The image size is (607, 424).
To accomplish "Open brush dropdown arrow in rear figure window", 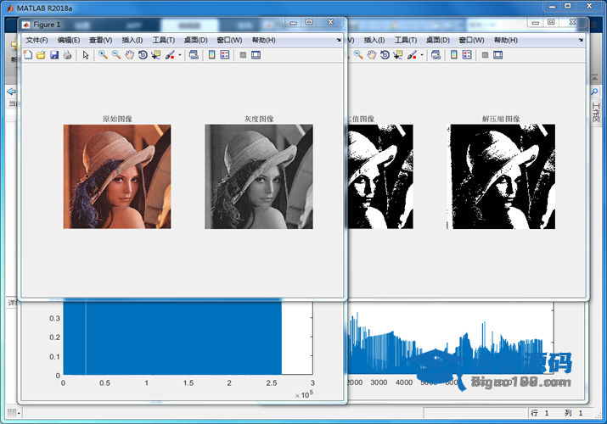I will pyautogui.click(x=421, y=56).
